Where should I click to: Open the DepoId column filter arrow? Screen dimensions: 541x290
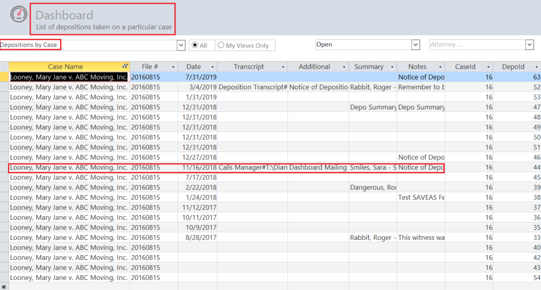tap(537, 67)
